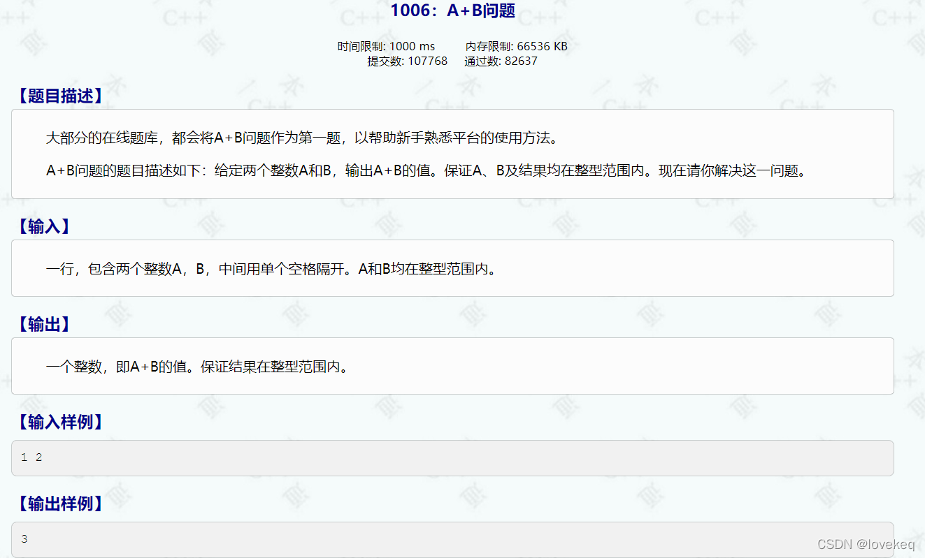The width and height of the screenshot is (925, 558).
Task: Select the 【输入】 section heading
Action: (43, 226)
